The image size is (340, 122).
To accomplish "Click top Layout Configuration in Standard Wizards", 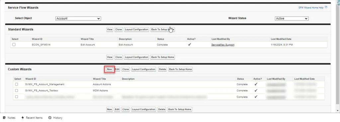I will pyautogui.click(x=136, y=29).
